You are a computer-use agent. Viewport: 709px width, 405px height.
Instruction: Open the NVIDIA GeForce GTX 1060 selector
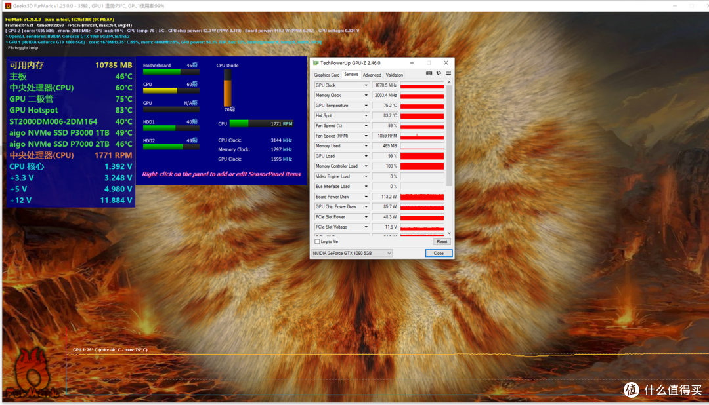(x=352, y=254)
